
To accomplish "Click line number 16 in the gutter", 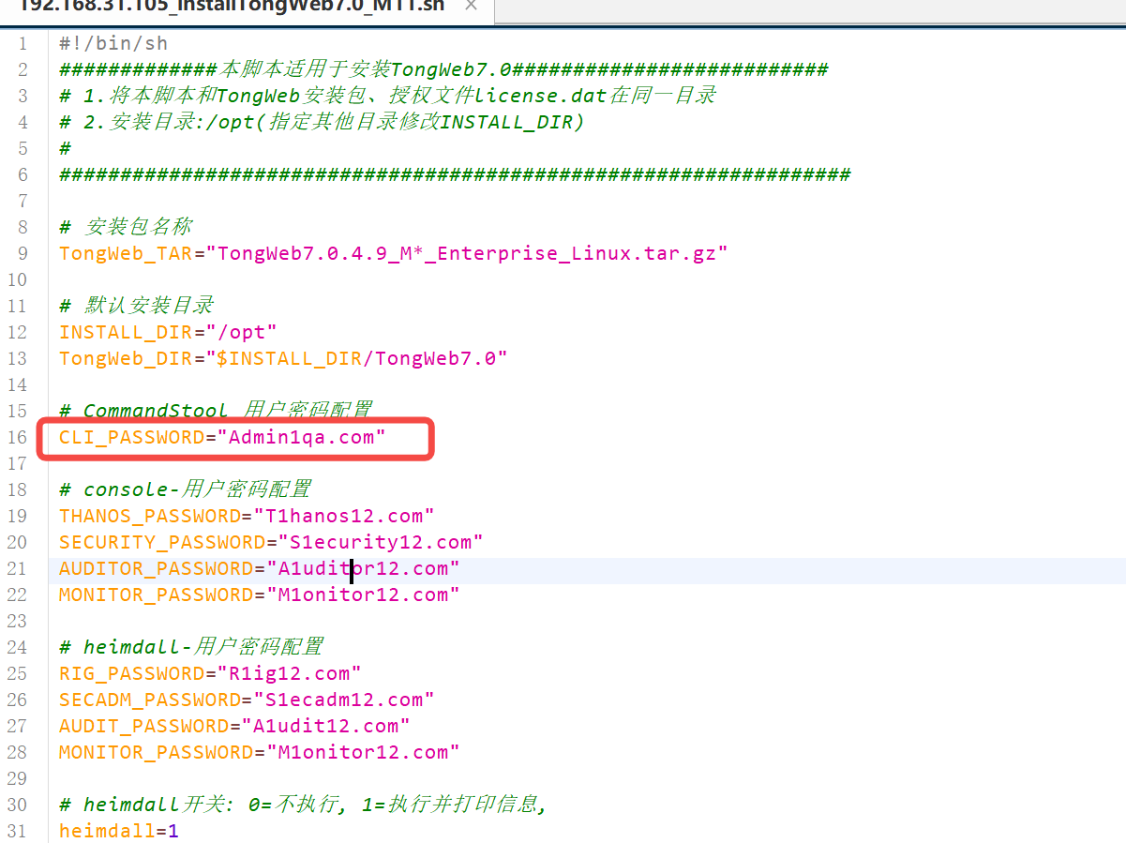I will [17, 437].
